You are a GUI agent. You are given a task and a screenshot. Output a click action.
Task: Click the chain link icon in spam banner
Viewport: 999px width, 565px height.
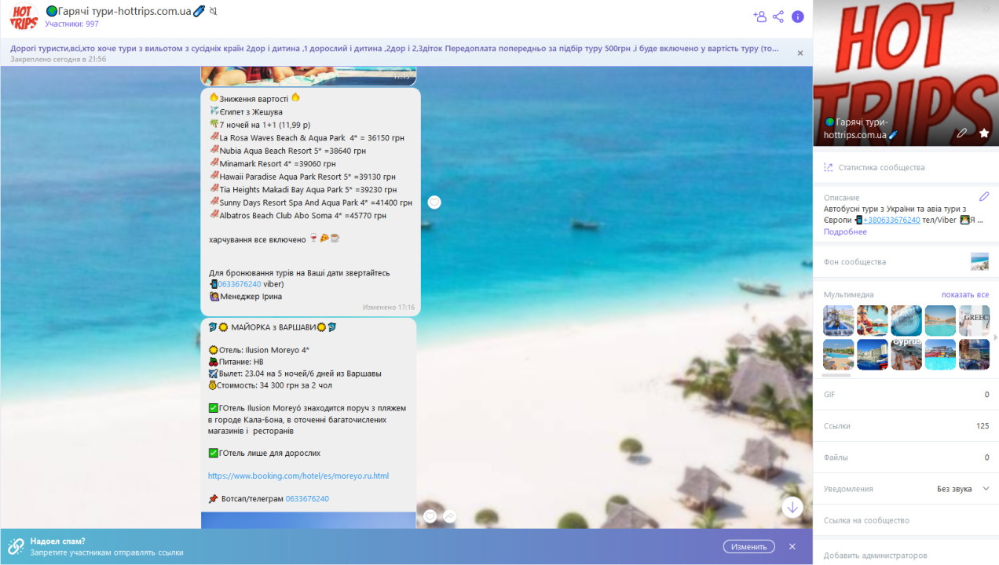pyautogui.click(x=15, y=546)
